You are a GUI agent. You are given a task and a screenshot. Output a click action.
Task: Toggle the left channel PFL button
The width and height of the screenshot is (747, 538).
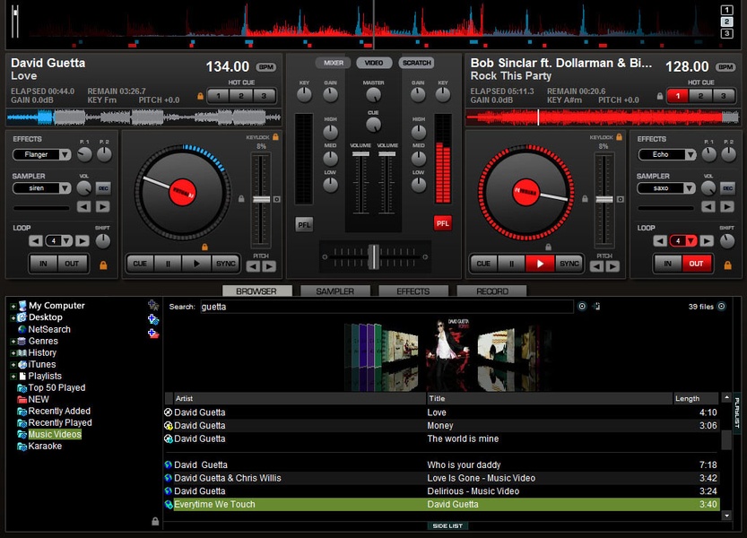coord(304,223)
